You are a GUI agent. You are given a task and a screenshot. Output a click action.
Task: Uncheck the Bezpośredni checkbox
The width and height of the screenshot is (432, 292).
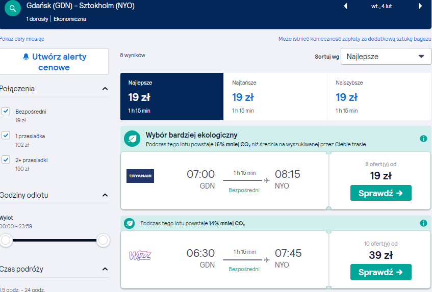coord(6,111)
